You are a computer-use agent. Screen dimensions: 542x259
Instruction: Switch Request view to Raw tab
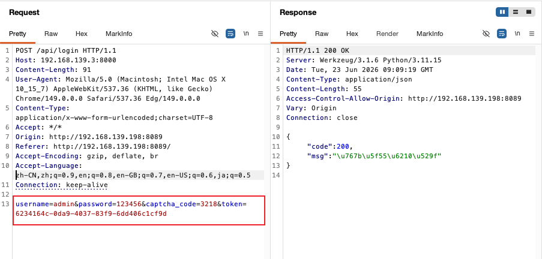(x=51, y=34)
